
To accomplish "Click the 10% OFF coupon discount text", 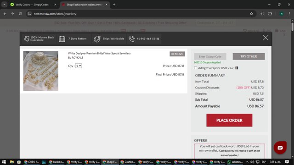I will pyautogui.click(x=243, y=88).
